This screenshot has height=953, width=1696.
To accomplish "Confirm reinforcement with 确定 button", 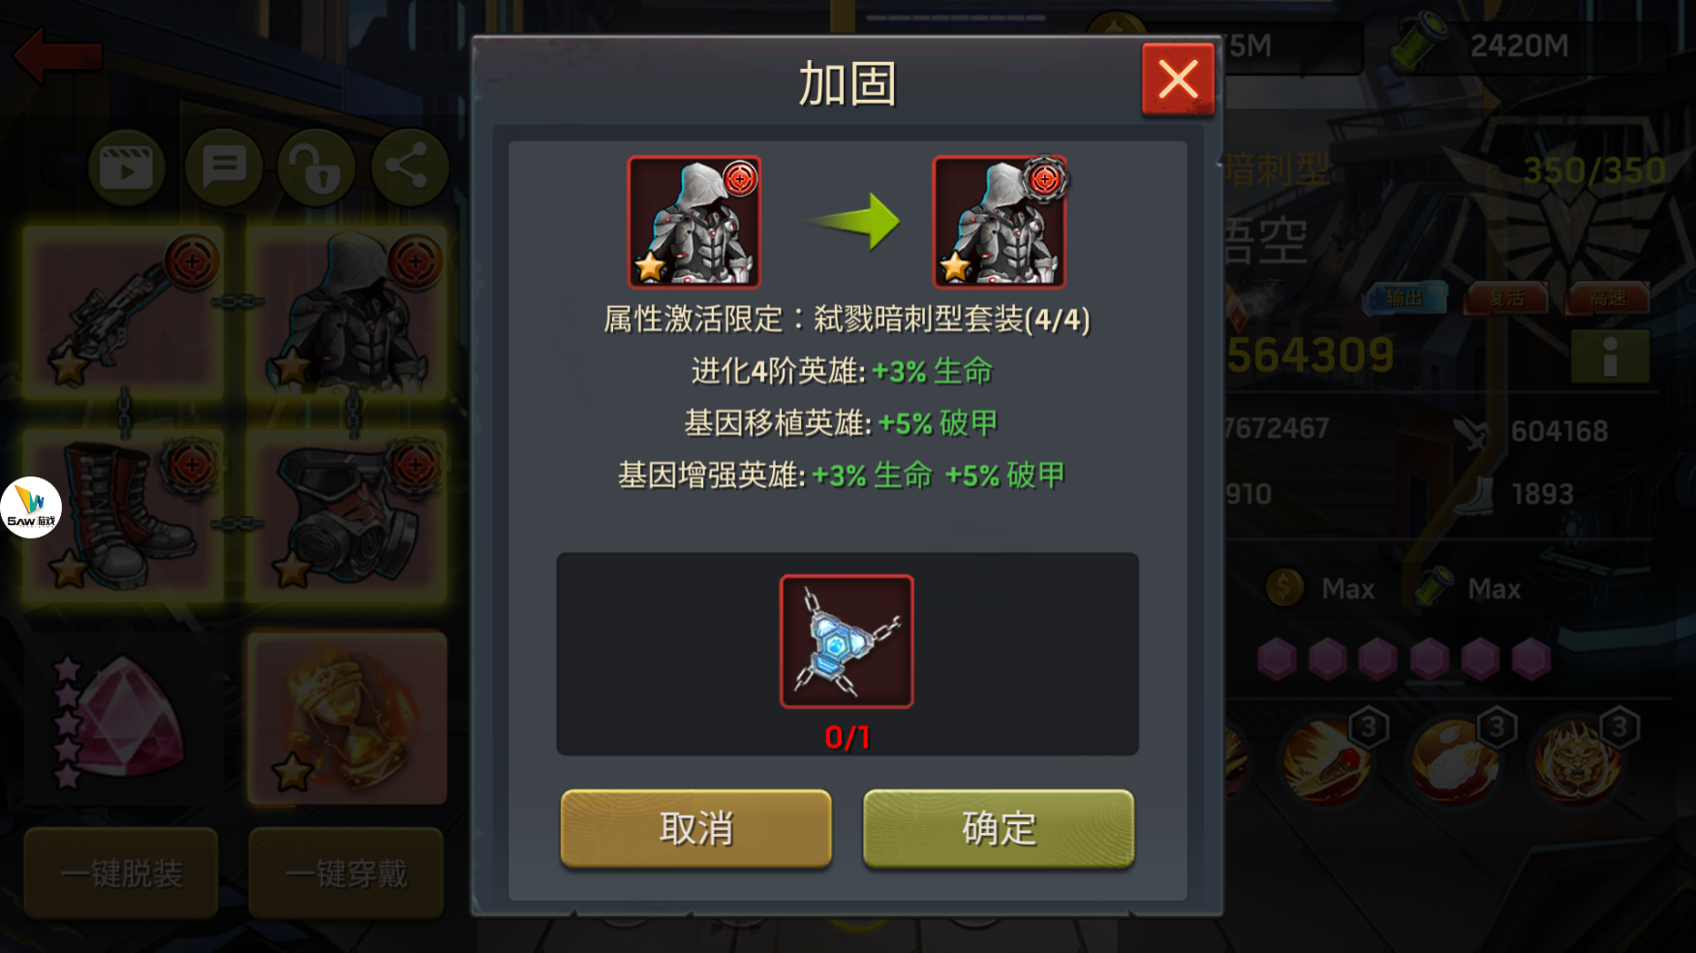I will pos(999,828).
